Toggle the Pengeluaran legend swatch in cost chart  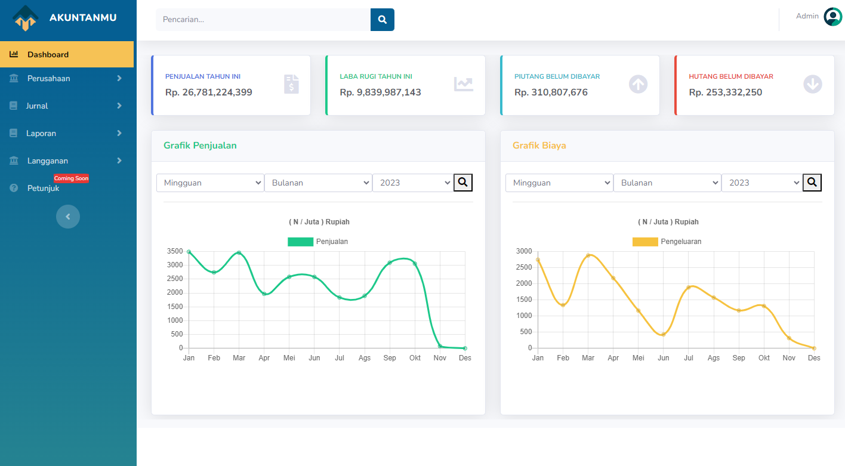click(645, 242)
